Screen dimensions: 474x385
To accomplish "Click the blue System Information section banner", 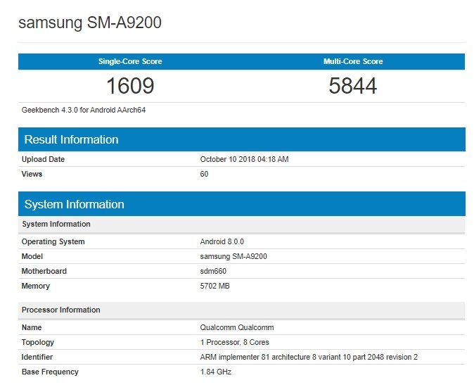I will (x=241, y=204).
